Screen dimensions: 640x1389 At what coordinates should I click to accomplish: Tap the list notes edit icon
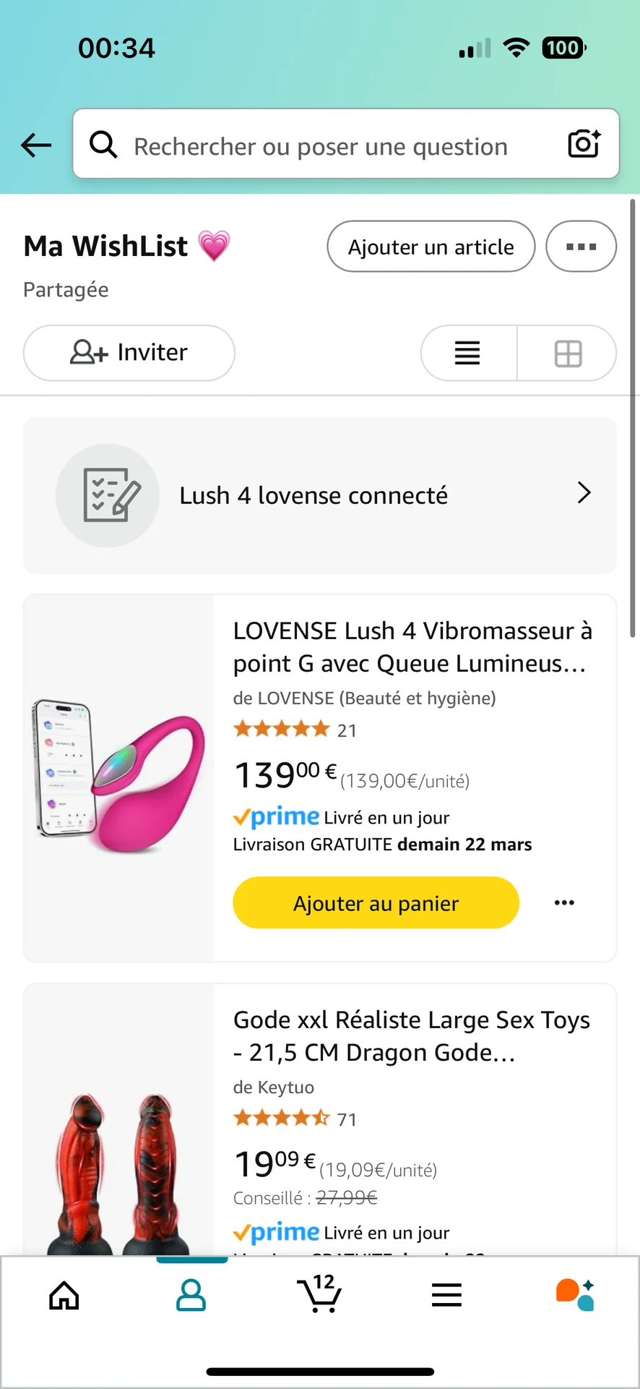coord(108,495)
